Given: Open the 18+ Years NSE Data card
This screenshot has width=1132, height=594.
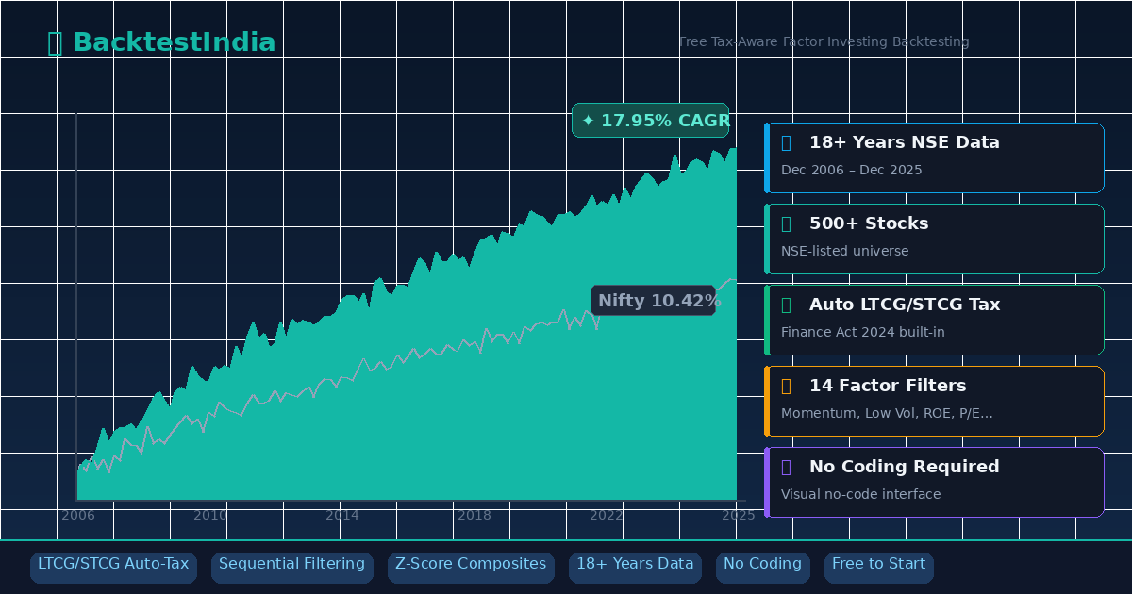Looking at the screenshot, I should [934, 157].
